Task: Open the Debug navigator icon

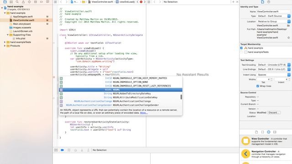Action: (x=36, y=2)
